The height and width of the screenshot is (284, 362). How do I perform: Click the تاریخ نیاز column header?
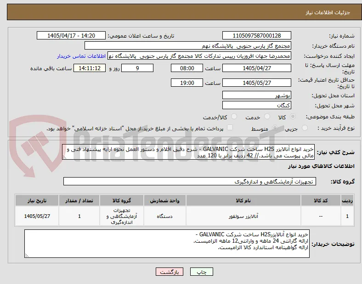pos(37,200)
